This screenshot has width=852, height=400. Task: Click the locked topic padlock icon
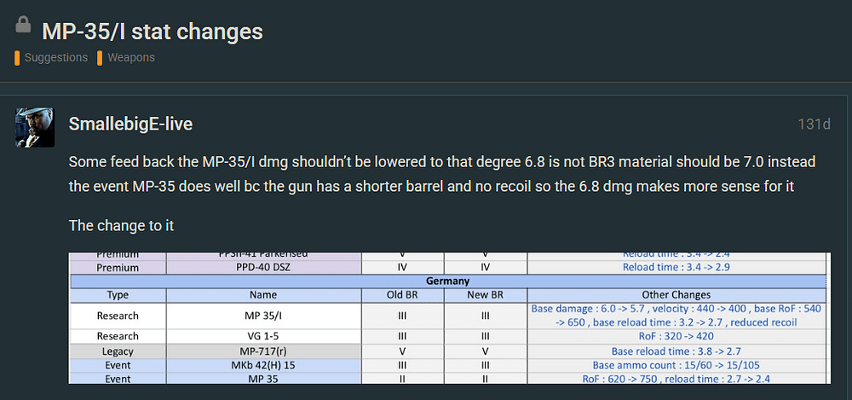point(23,30)
